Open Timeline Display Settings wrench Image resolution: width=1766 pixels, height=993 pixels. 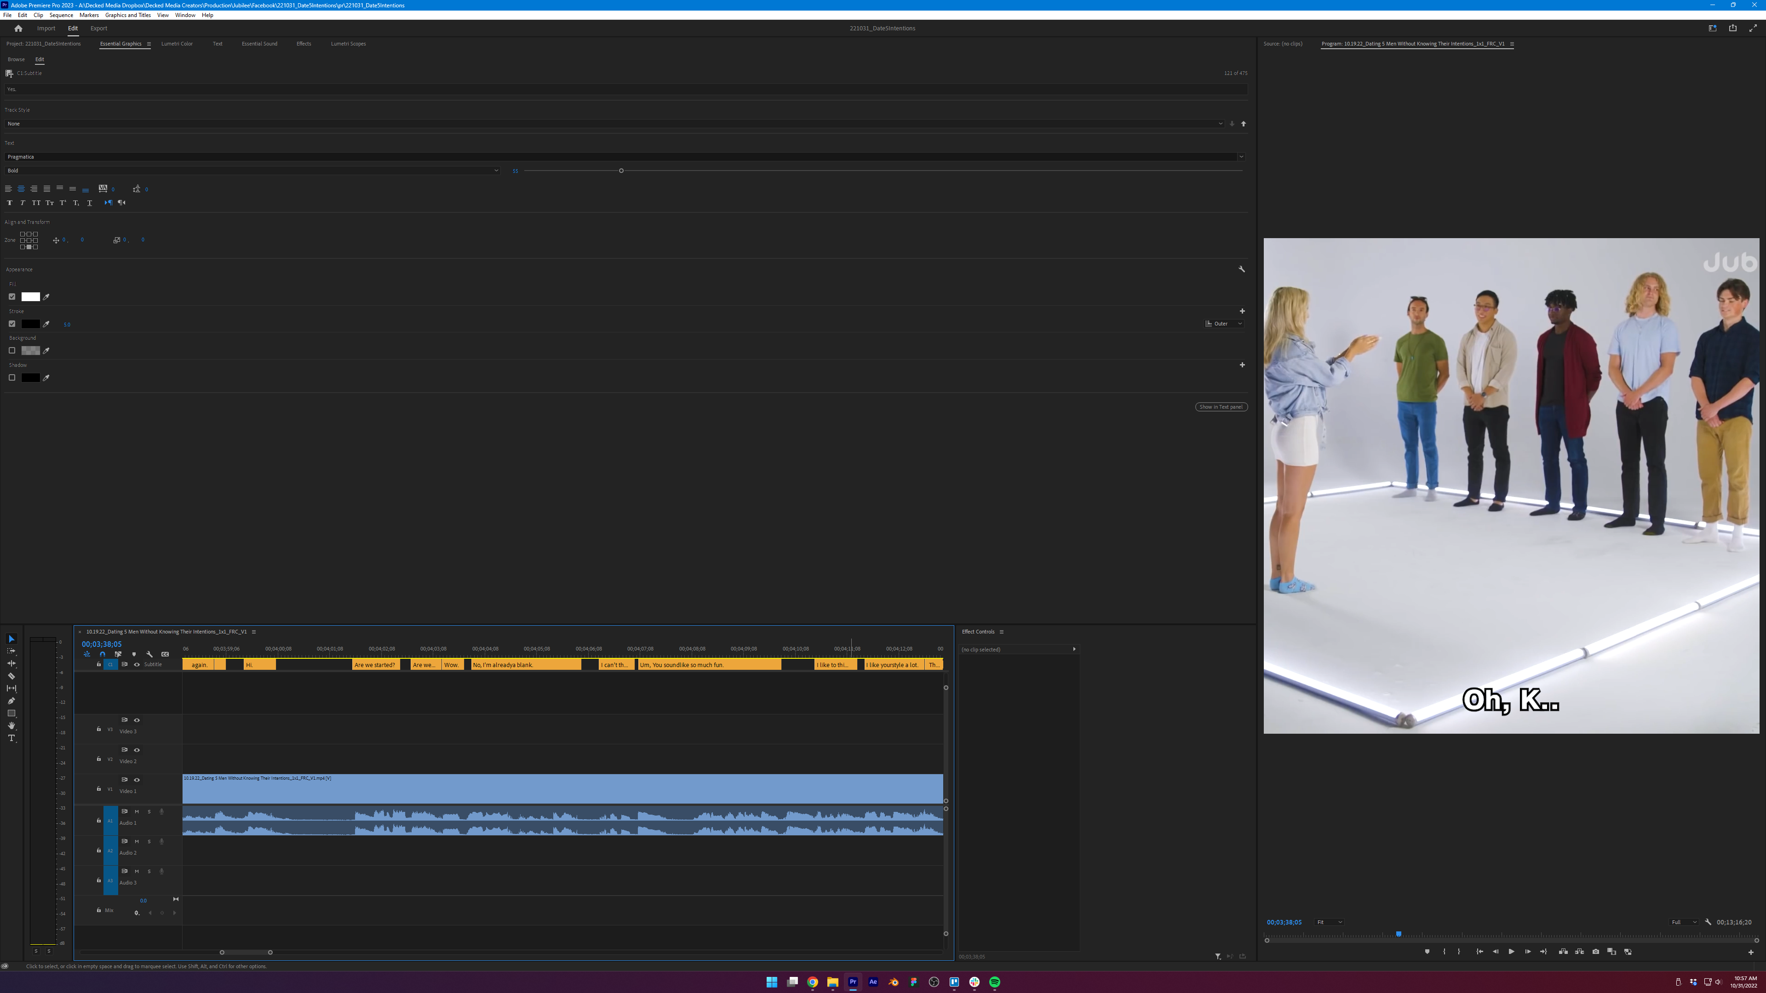pyautogui.click(x=149, y=655)
